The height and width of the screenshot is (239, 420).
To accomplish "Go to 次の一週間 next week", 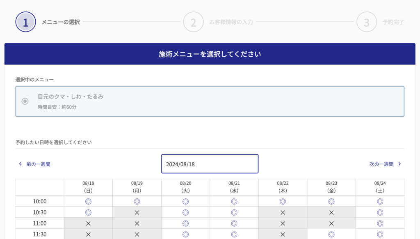I will coord(381,164).
